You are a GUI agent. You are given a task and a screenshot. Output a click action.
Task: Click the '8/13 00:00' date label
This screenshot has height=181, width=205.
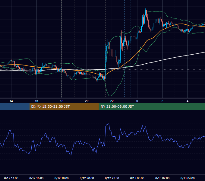(x=137, y=178)
